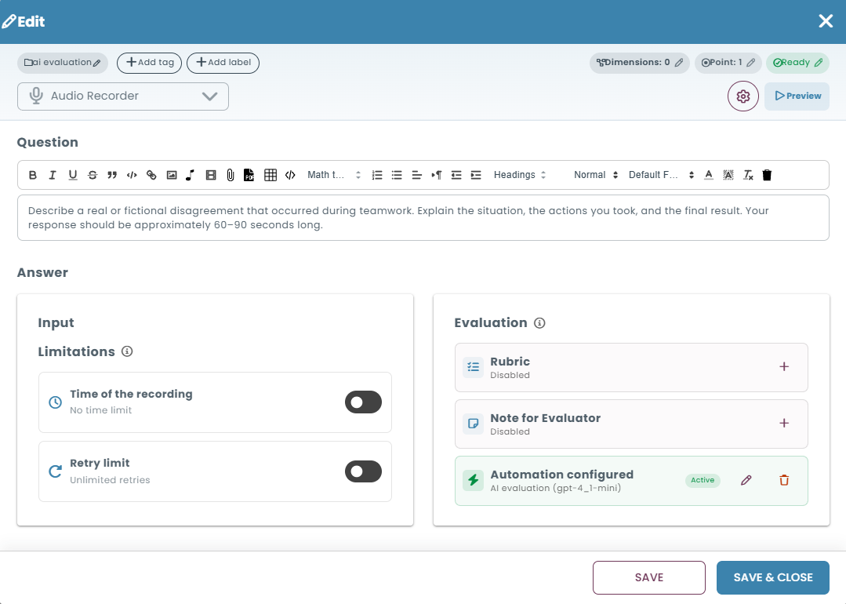Create a bulleted list
Screen dimensions: 846x604
point(397,175)
